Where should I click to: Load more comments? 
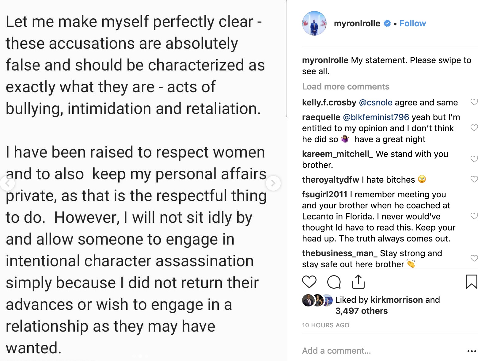[346, 87]
